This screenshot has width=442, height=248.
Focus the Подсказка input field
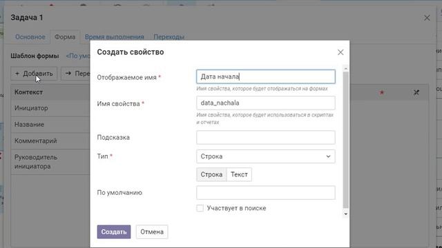[x=265, y=138]
